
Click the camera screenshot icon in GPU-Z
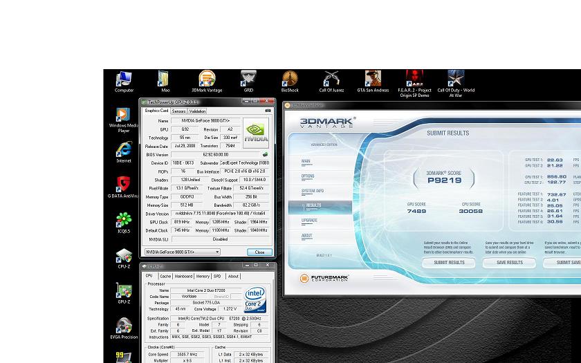click(x=268, y=111)
